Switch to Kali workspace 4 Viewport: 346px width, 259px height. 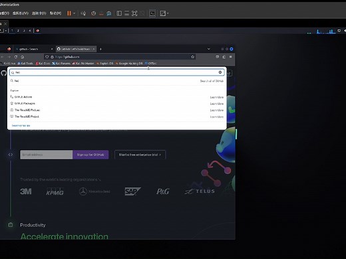pyautogui.click(x=30, y=31)
